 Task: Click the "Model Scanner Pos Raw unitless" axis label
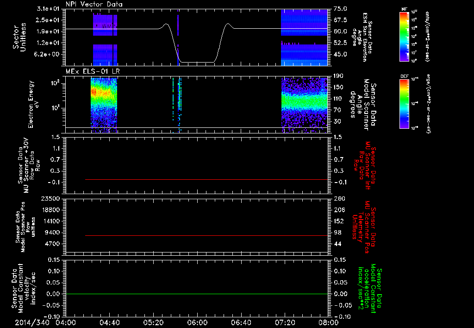[25, 227]
